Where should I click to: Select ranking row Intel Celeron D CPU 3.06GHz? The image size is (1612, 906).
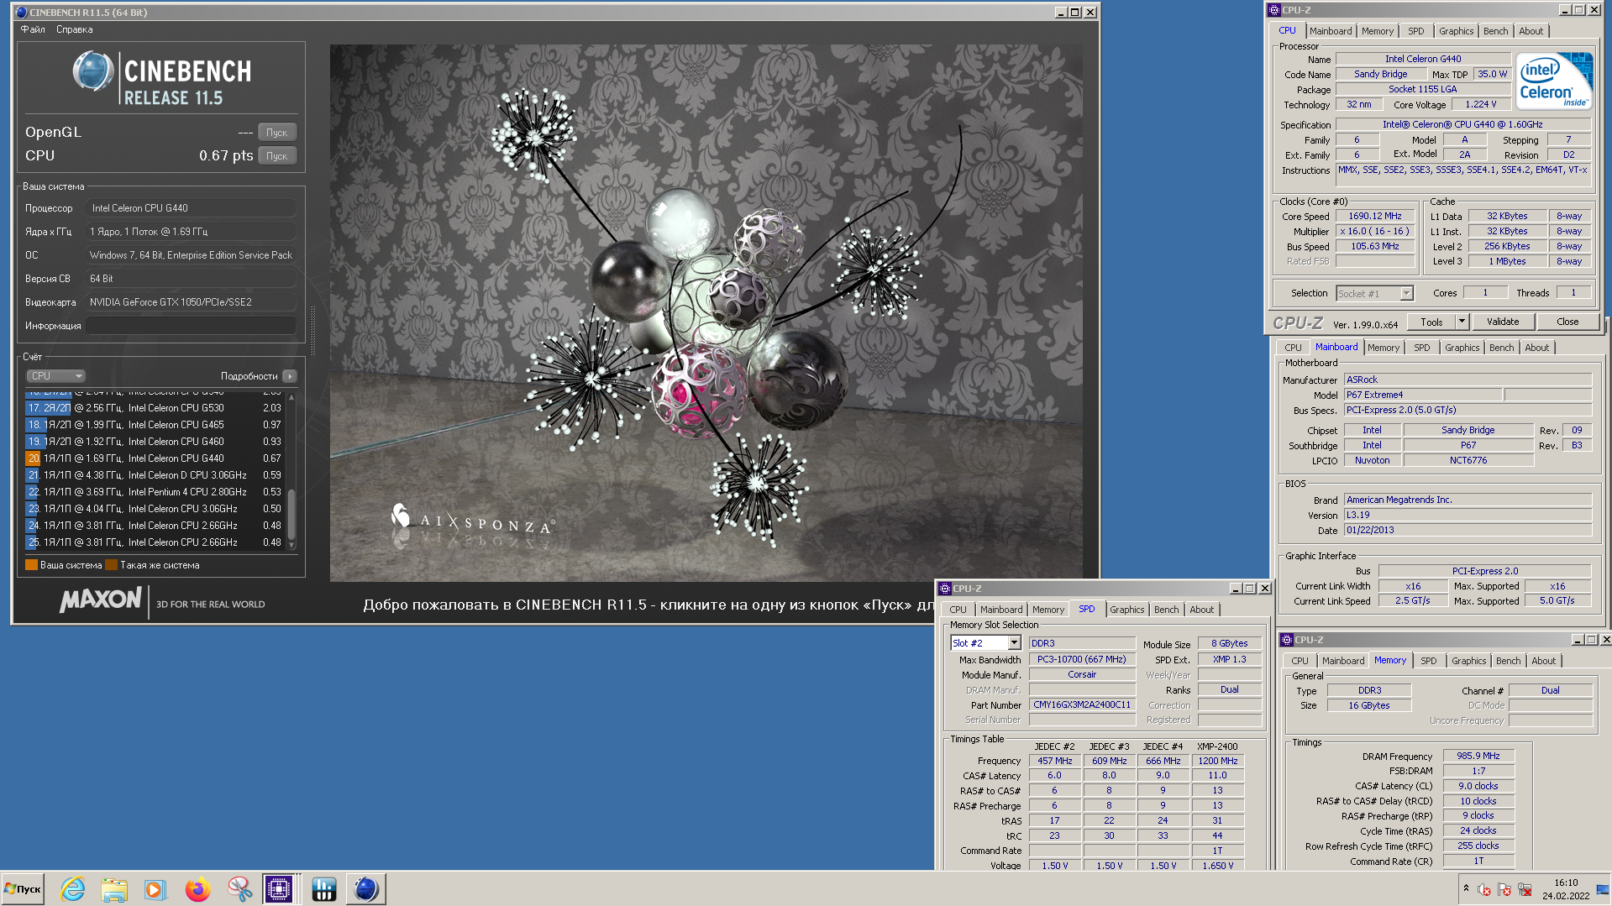(155, 475)
